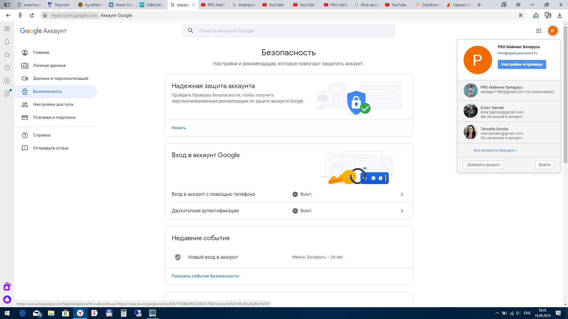Open the tableau icon in browser sidebar

tap(7, 29)
